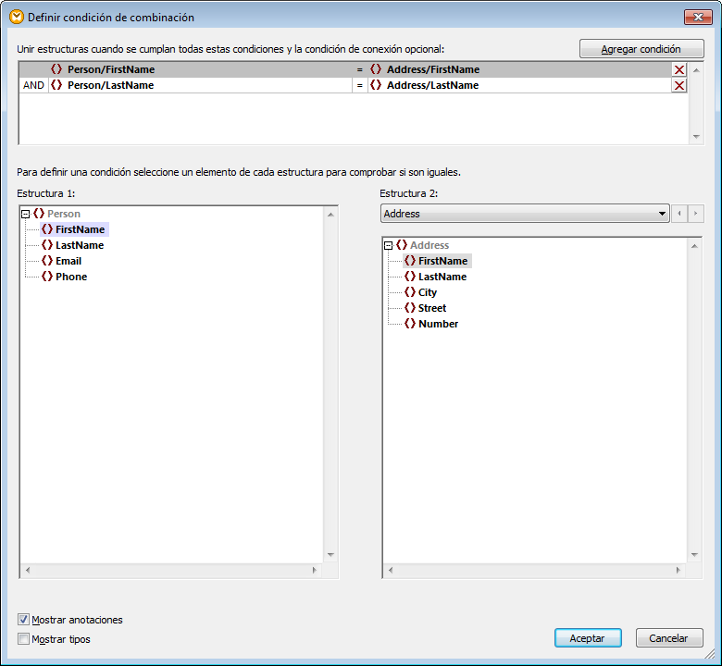Click the braces icon next to City
Viewport: 722px width, 666px height.
(410, 292)
